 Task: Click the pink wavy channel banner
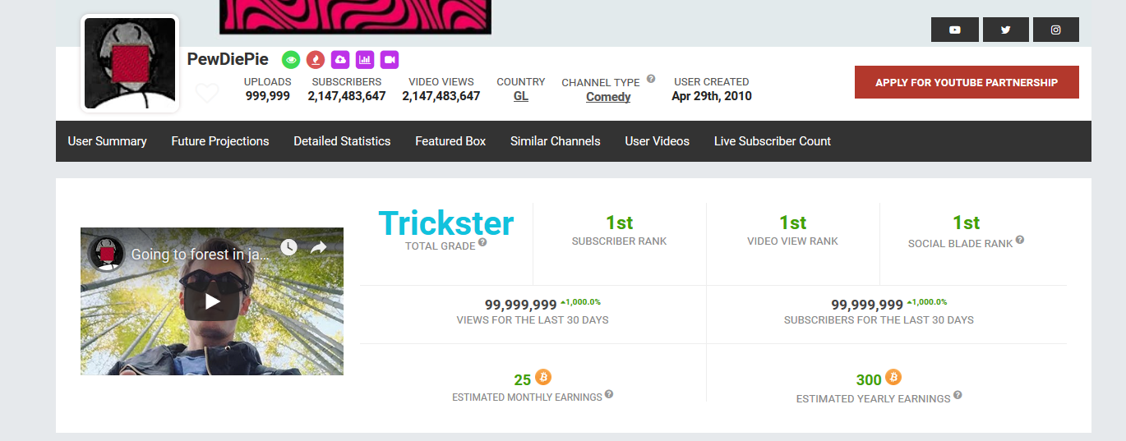click(355, 16)
